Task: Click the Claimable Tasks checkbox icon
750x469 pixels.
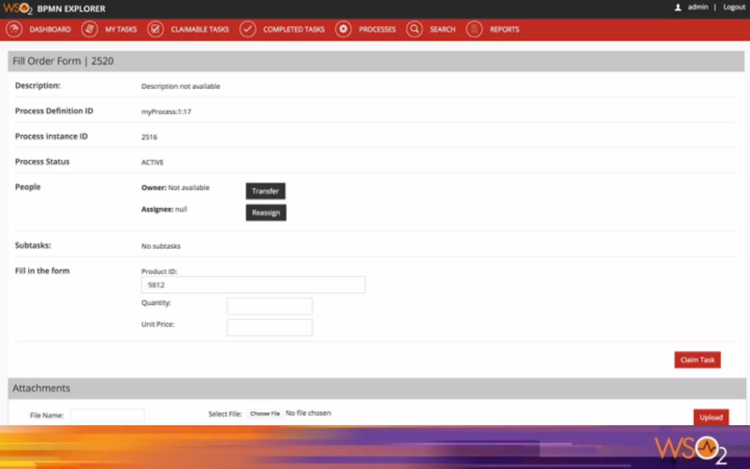Action: (155, 29)
